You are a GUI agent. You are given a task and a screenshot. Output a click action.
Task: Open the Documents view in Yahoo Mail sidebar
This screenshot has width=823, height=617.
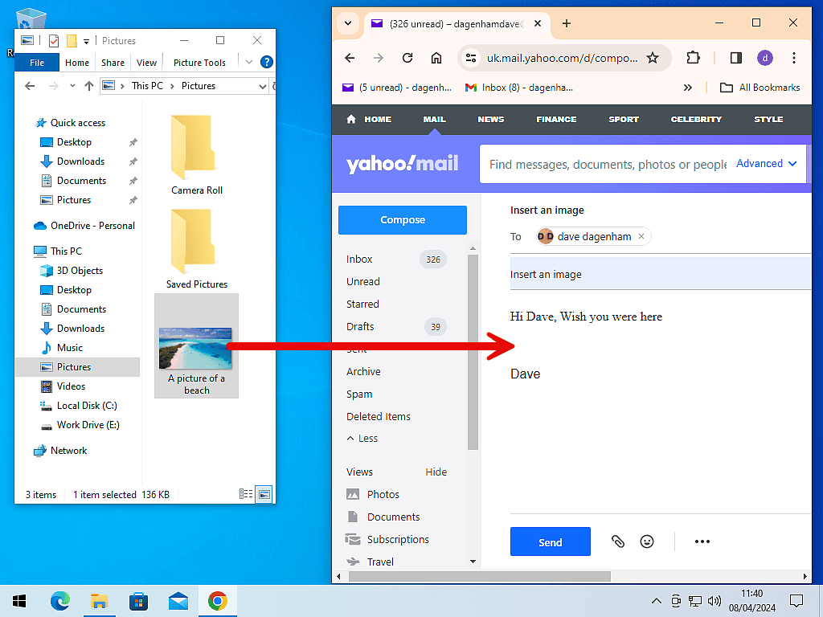click(x=396, y=517)
